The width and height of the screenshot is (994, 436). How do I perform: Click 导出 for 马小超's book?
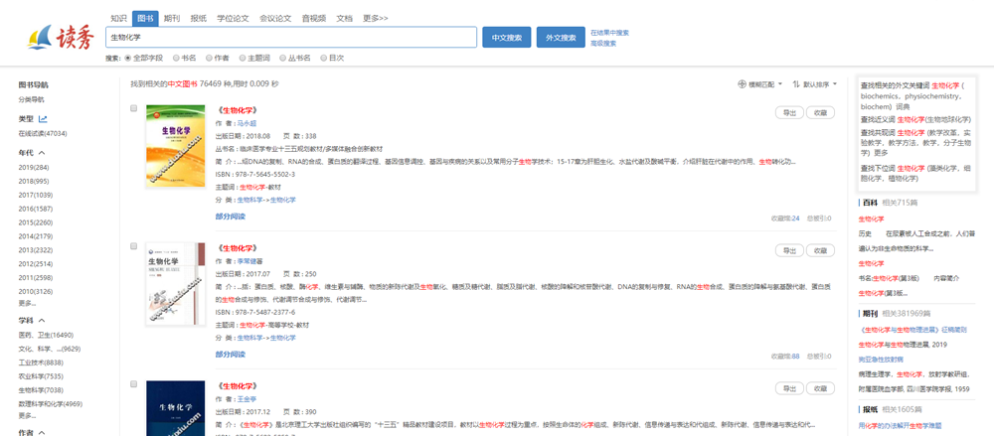(x=789, y=112)
